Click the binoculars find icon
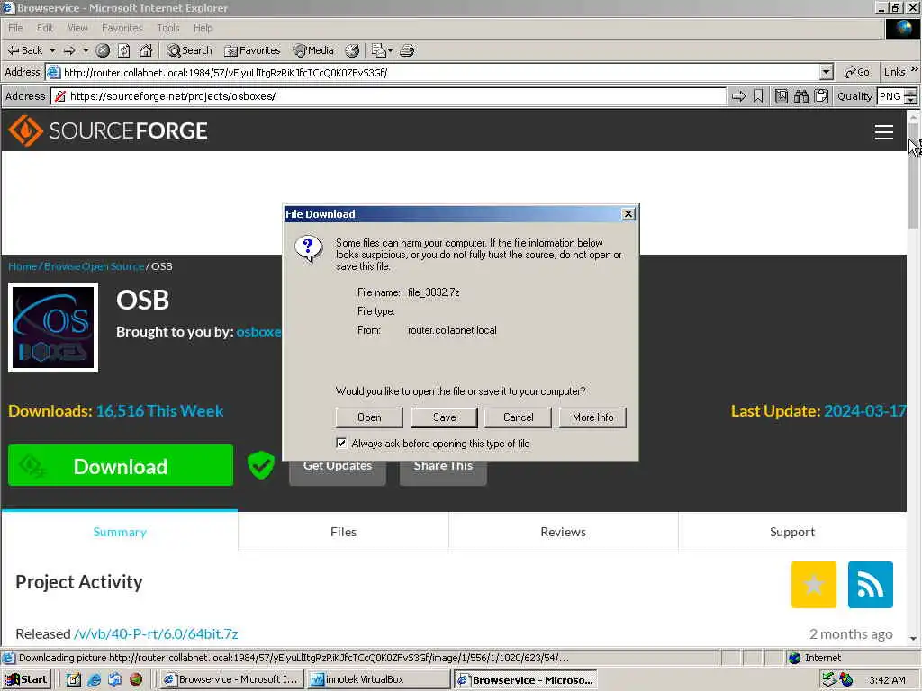 (801, 96)
